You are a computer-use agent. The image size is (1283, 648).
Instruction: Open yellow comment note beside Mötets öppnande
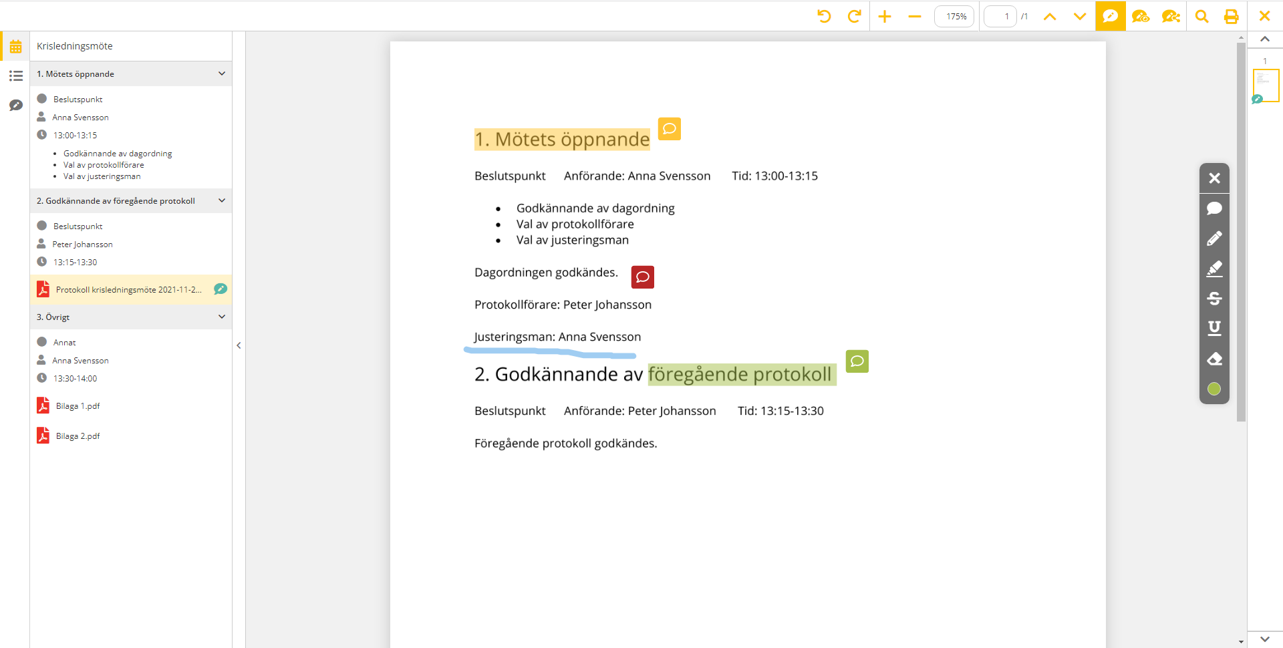coord(670,128)
